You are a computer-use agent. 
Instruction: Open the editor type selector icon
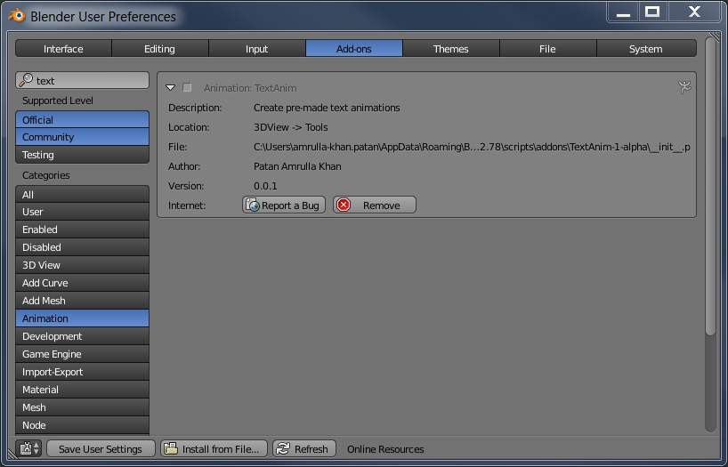click(x=29, y=448)
